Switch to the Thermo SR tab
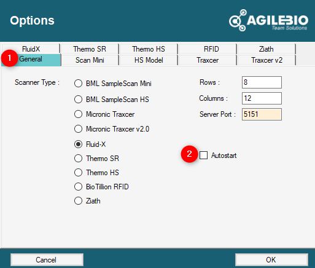This screenshot has width=315, height=268. tap(90, 49)
